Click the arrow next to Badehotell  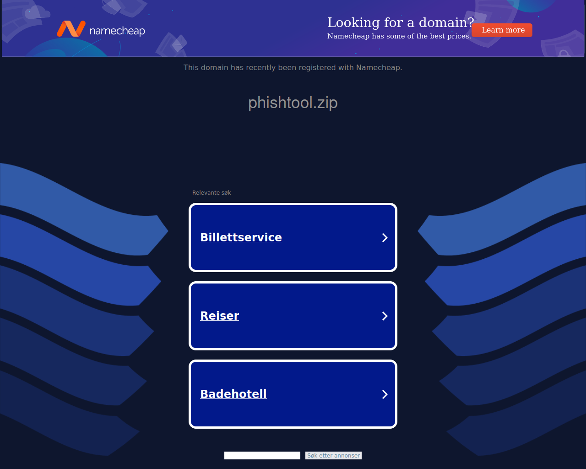pyautogui.click(x=385, y=394)
